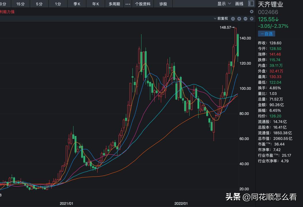Click the 诊股 stock diagnosis button

(x=163, y=4)
